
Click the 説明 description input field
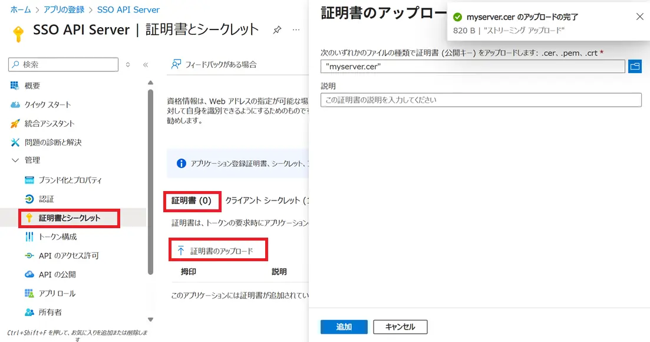pos(481,100)
